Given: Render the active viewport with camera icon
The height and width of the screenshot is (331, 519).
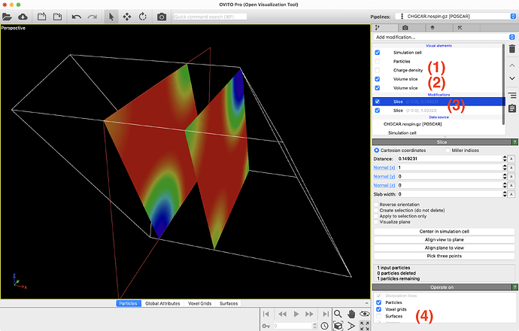Looking at the screenshot, I should coord(162,17).
